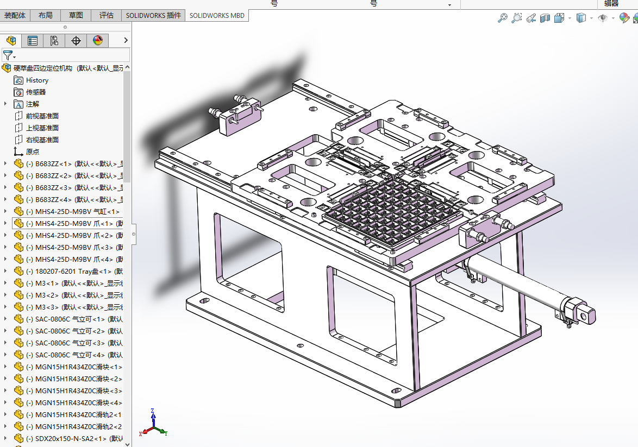Open the DisplayManager color wheel tab
Image resolution: width=638 pixels, height=447 pixels.
pos(98,41)
